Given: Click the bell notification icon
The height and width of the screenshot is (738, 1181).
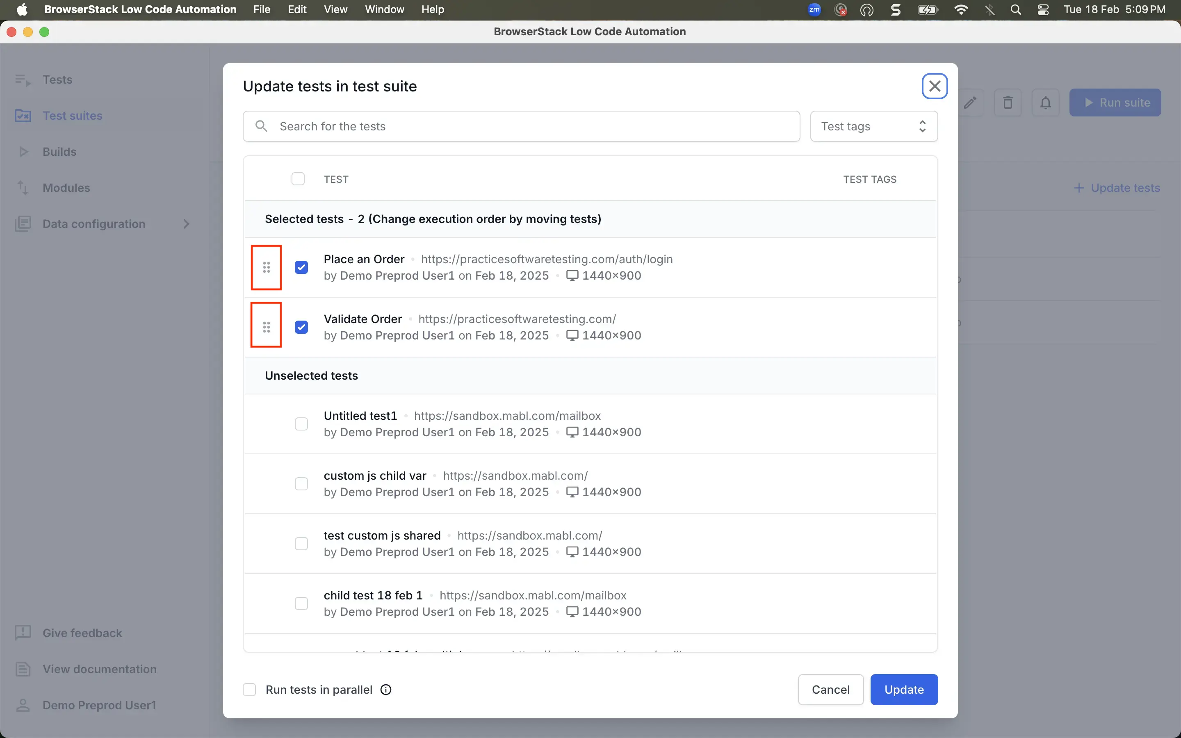Looking at the screenshot, I should tap(1045, 102).
